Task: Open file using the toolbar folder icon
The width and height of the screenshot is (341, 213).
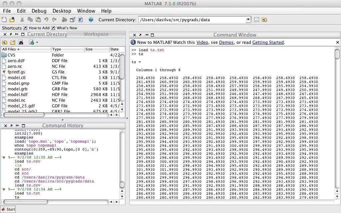Action: tap(12, 20)
